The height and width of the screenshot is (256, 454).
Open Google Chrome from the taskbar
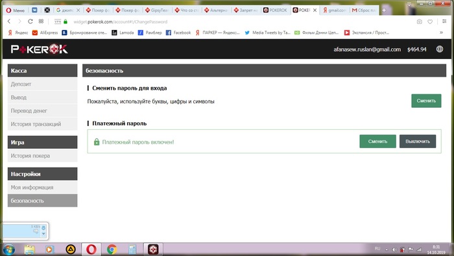coord(112,250)
